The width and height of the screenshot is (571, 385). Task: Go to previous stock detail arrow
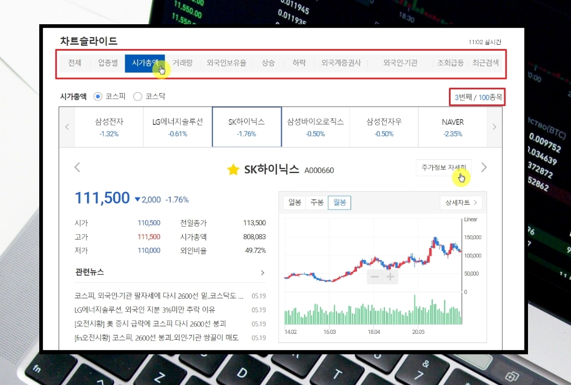(77, 167)
